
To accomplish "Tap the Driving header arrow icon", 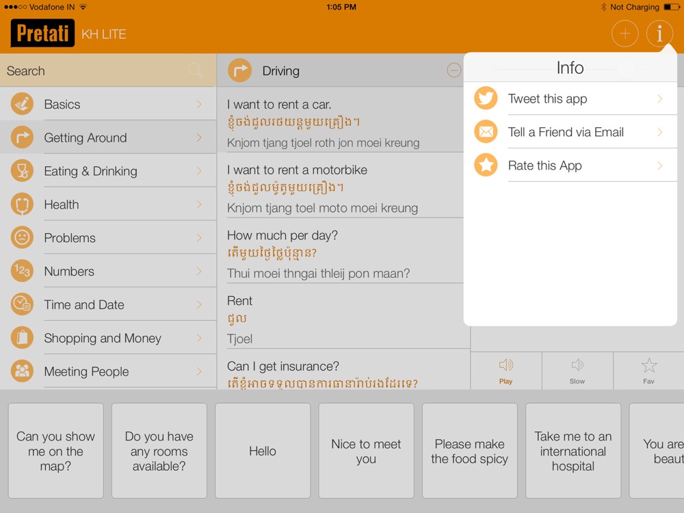I will tap(239, 70).
